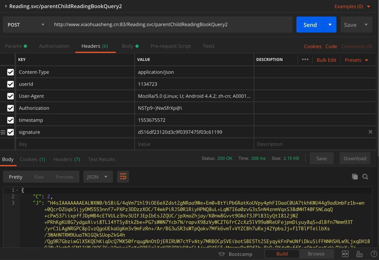Click the response Save button
The height and width of the screenshot is (260, 379).
click(x=321, y=159)
